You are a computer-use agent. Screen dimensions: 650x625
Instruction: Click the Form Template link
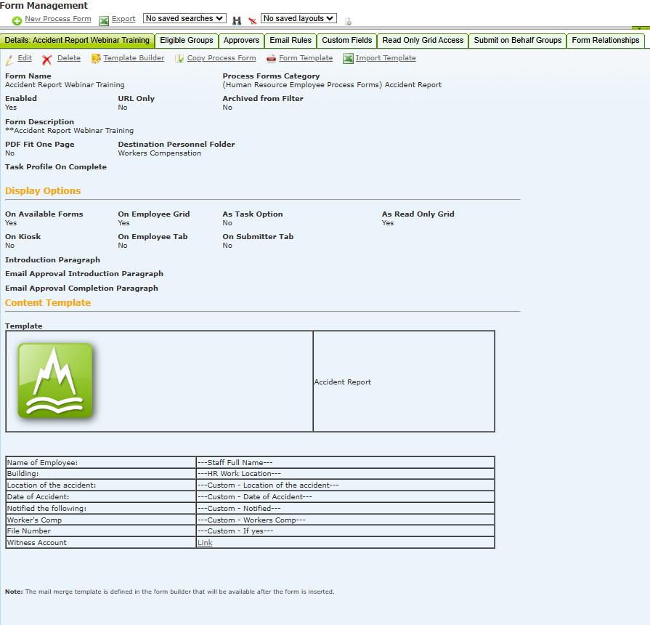coord(306,58)
